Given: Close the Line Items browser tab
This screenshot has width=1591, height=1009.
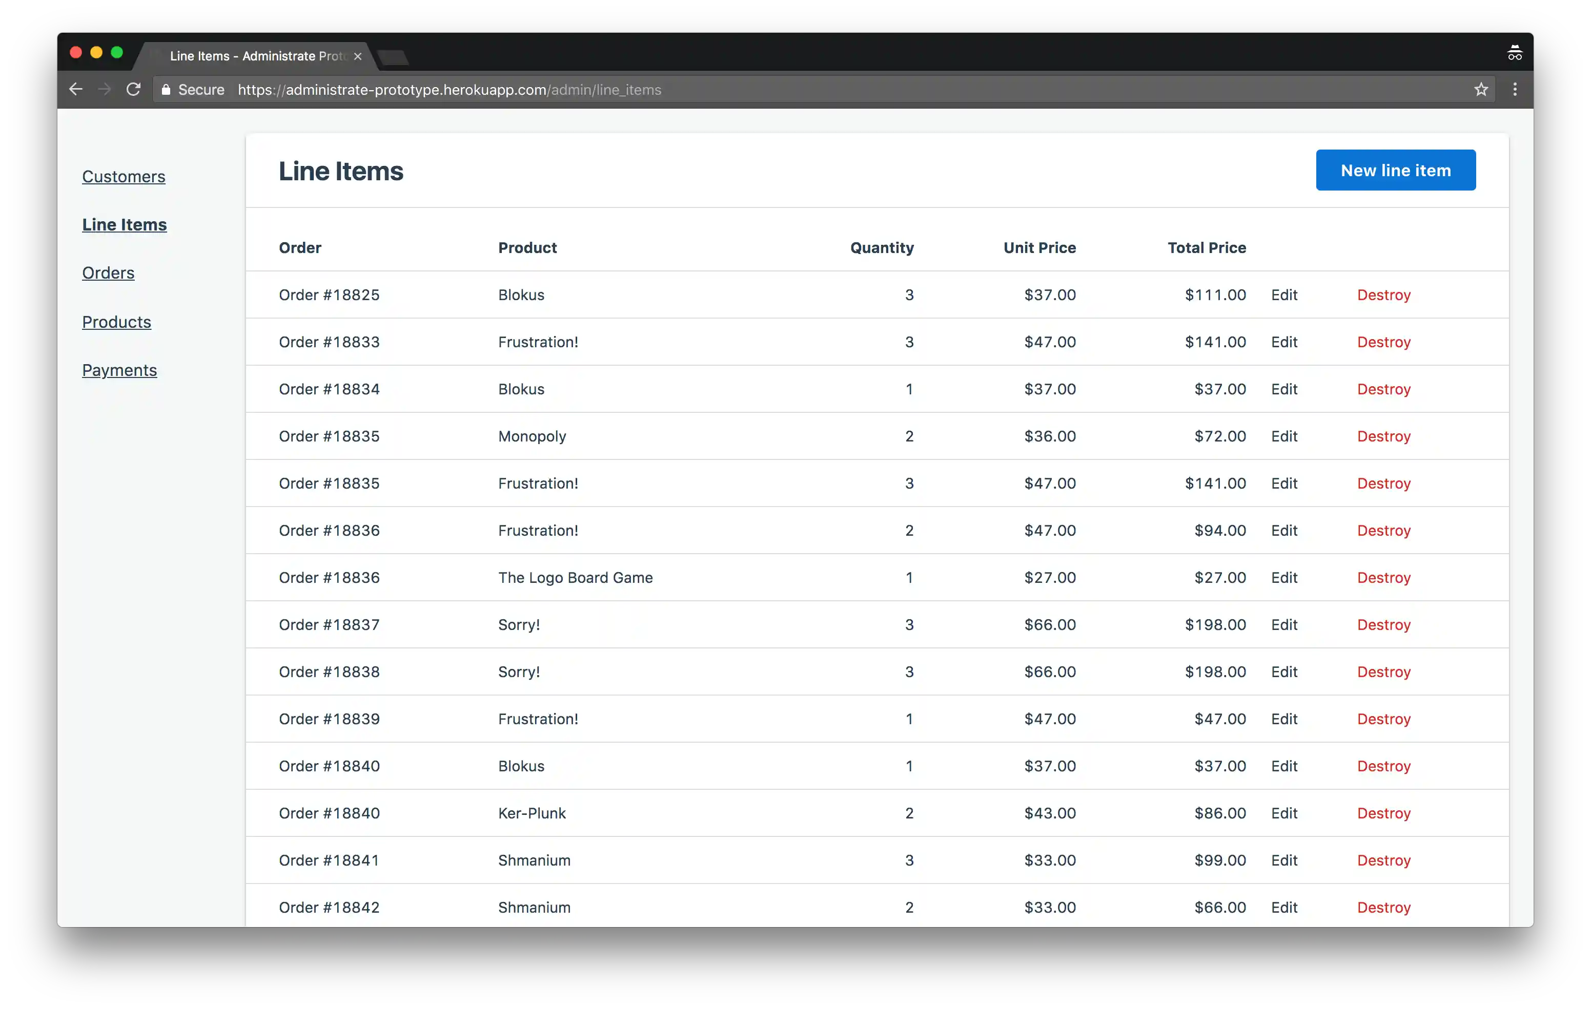Looking at the screenshot, I should click(357, 56).
